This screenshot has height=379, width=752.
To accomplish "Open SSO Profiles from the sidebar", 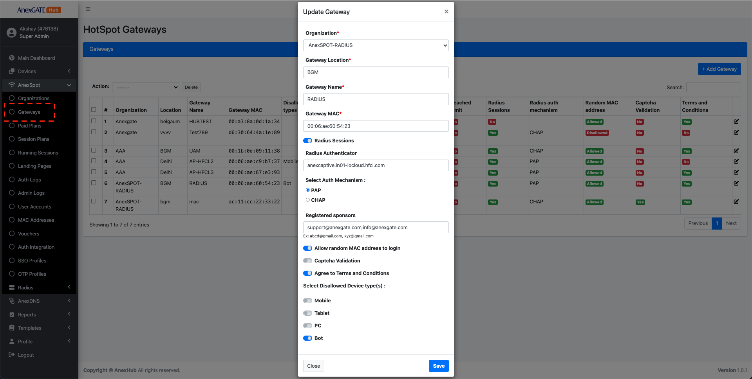I will (32, 260).
